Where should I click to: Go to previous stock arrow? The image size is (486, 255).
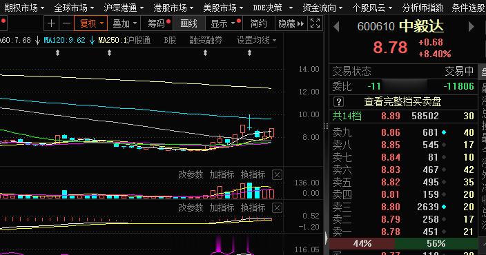pyautogui.click(x=337, y=27)
